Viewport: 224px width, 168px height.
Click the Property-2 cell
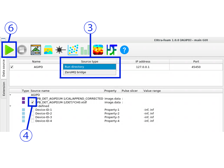[x=112, y=113]
